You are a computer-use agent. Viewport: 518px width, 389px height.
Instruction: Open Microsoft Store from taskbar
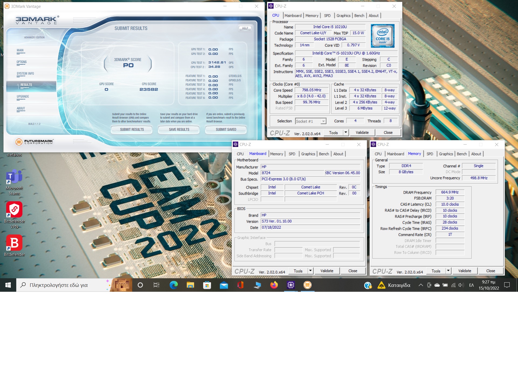[x=207, y=285]
